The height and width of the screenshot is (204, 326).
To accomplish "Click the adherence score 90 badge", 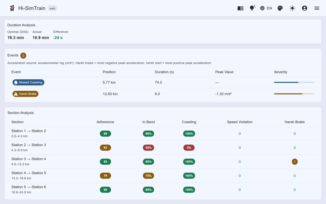I will 105,190.
